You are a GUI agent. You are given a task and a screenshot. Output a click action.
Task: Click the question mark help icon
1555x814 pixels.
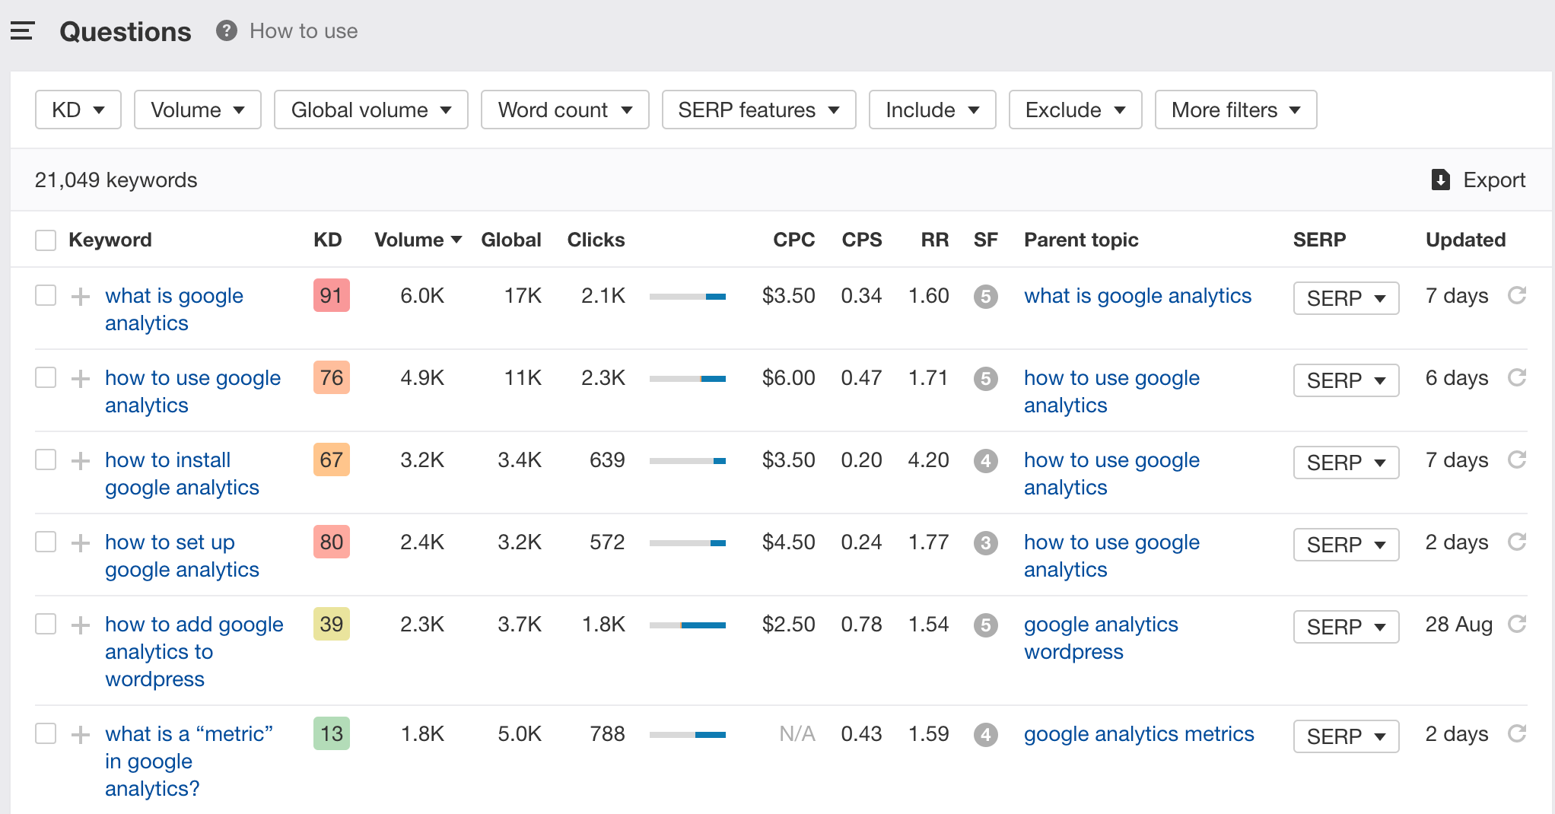226,30
